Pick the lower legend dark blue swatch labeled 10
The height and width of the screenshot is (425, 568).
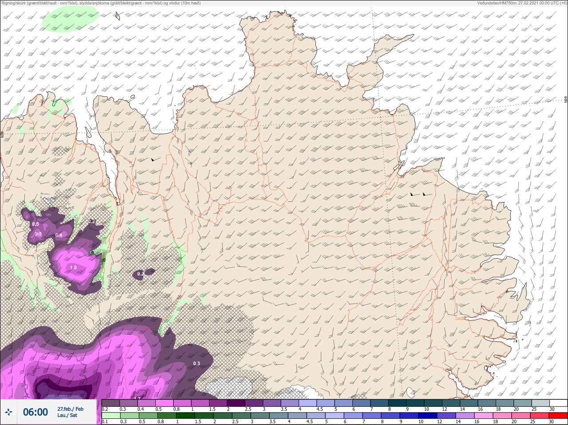[427, 416]
